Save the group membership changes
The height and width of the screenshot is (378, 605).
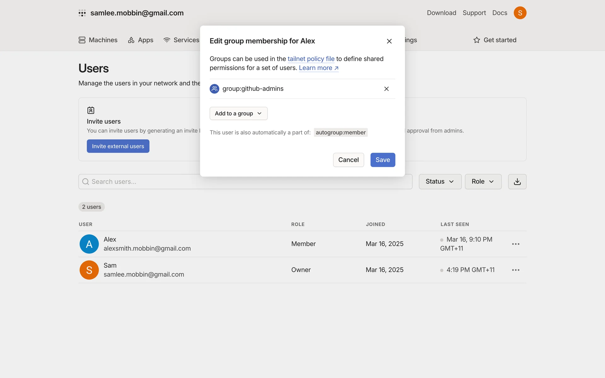(x=383, y=160)
